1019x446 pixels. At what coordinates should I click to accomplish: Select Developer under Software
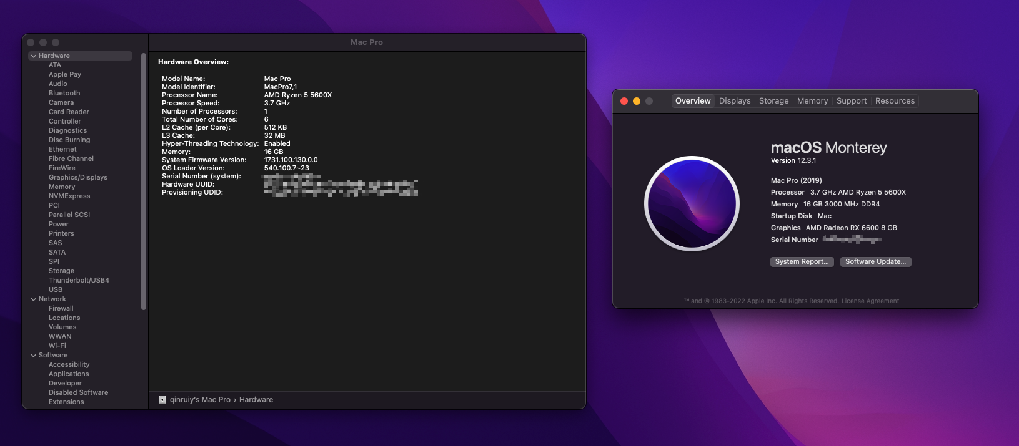coord(65,384)
